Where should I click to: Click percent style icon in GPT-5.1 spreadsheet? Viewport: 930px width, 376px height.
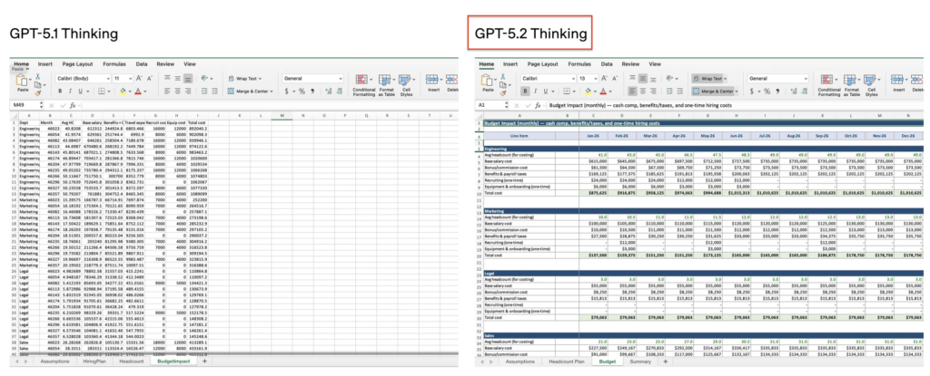coord(300,92)
